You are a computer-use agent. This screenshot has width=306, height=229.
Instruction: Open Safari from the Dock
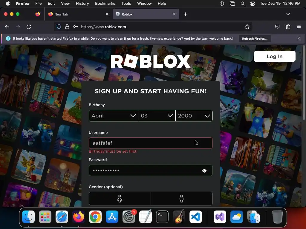pyautogui.click(x=62, y=217)
